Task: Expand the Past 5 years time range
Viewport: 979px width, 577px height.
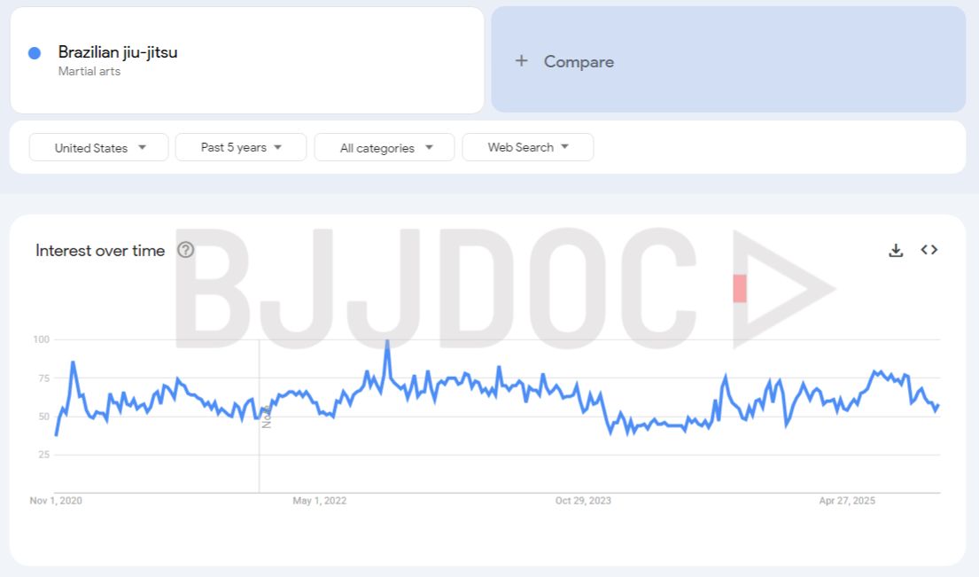Action: click(x=241, y=147)
